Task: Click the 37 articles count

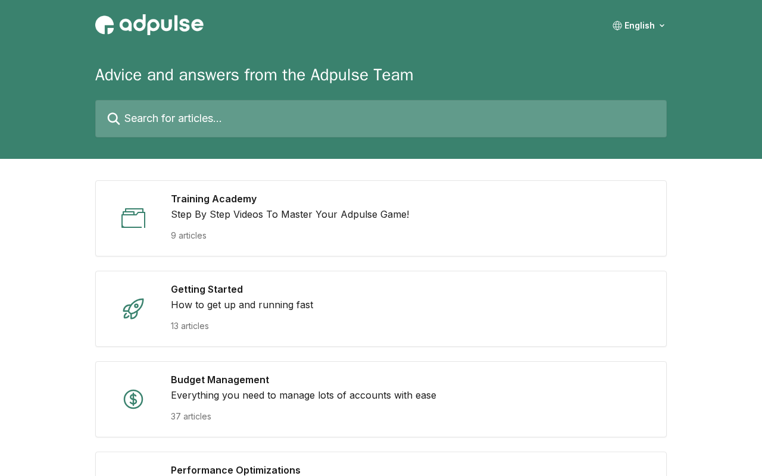Action: click(x=191, y=416)
